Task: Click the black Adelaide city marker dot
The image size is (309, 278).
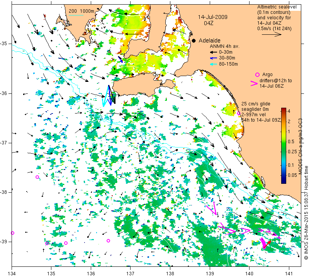Action: click(194, 41)
